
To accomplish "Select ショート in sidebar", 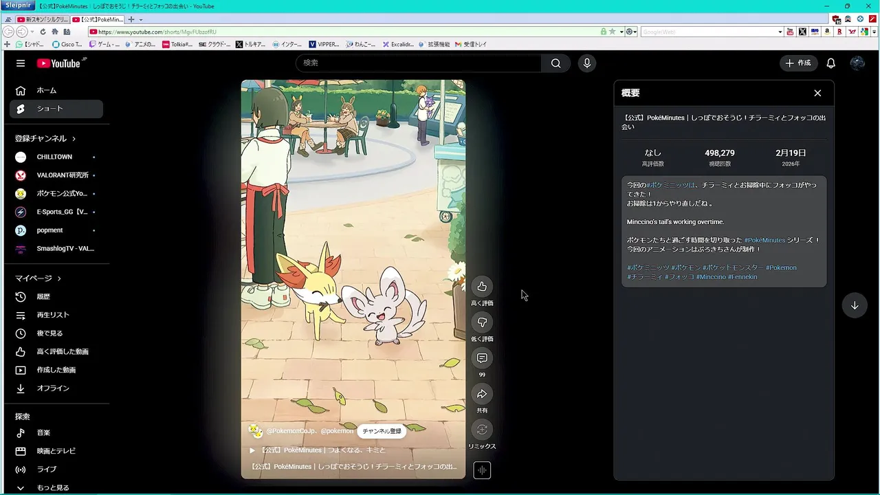I will pos(56,109).
